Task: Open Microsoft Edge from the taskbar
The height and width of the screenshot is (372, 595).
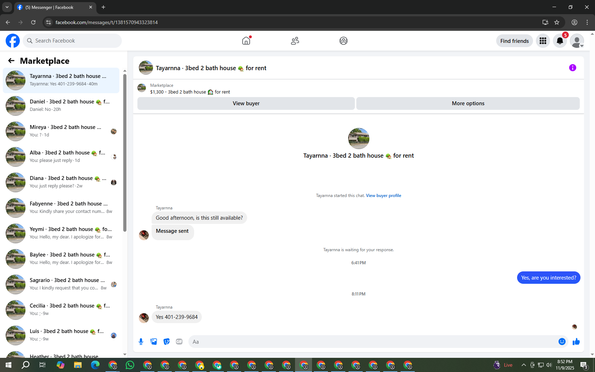Action: pyautogui.click(x=95, y=365)
